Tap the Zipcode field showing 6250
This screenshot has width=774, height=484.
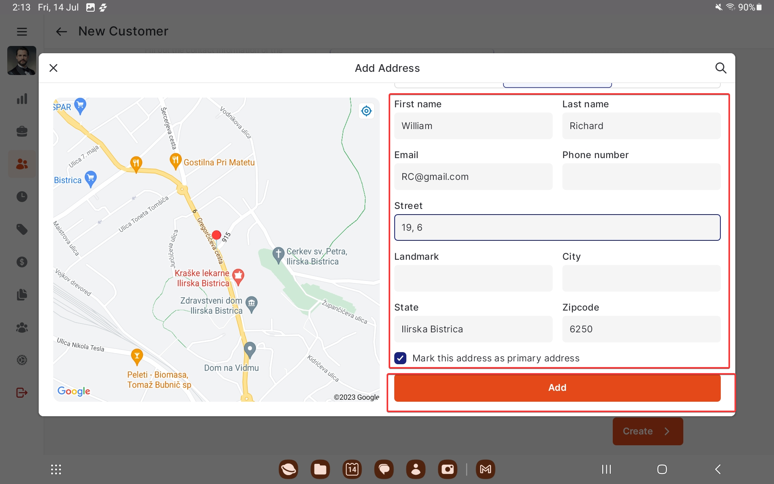point(641,329)
